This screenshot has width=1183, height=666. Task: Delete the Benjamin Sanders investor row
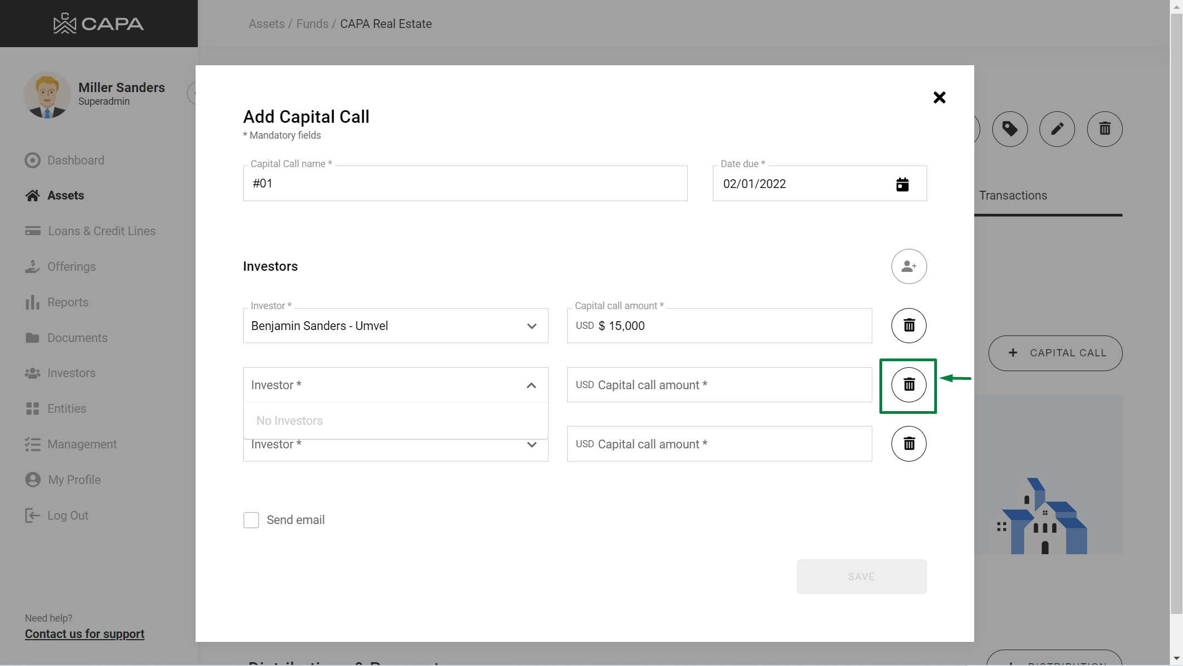pos(908,326)
